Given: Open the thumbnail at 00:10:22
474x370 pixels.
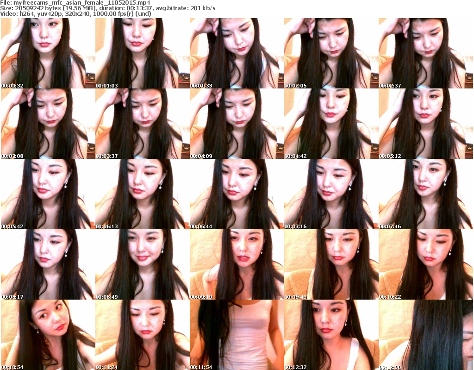Looking at the screenshot, I should coord(425,264).
